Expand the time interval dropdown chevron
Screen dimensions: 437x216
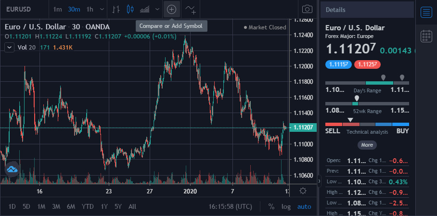tap(102, 9)
